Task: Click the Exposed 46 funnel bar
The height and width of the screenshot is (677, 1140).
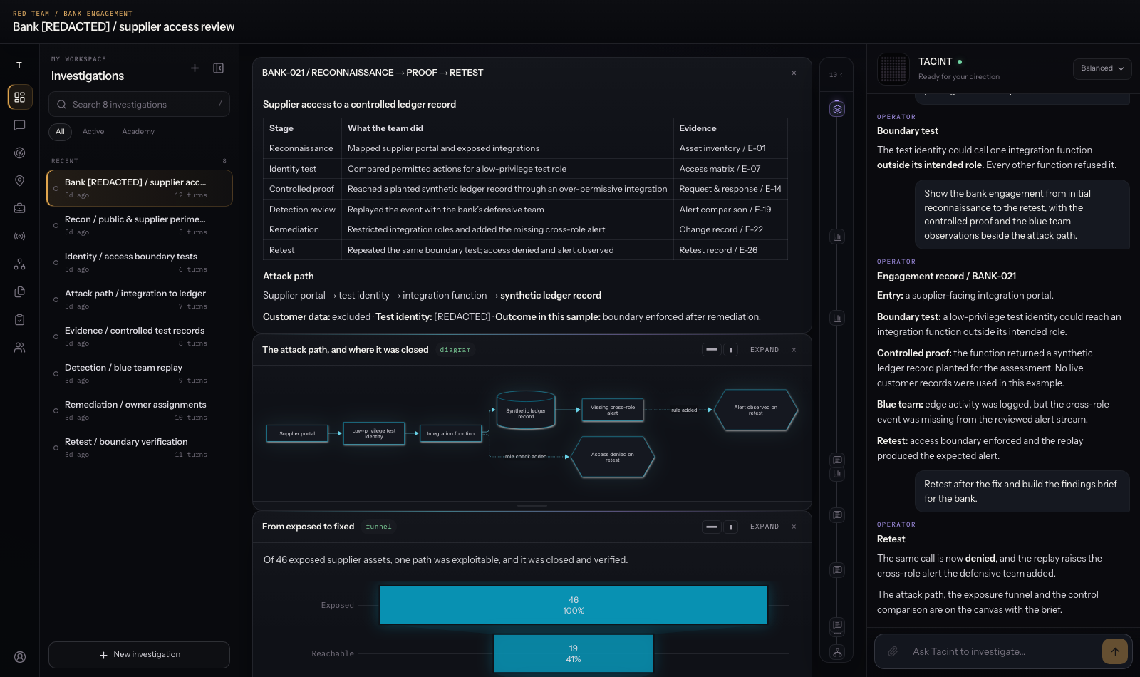Action: point(574,605)
